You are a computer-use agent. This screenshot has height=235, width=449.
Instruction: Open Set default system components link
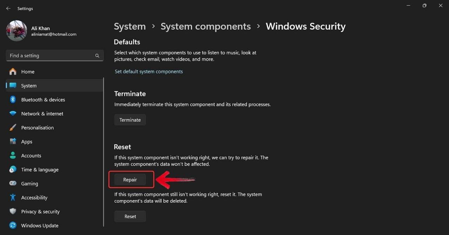pyautogui.click(x=148, y=71)
